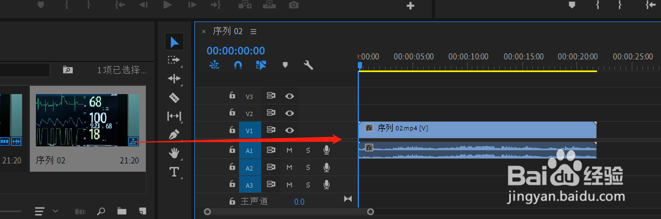This screenshot has height=219, width=661.
Task: Toggle sync lock on A3
Action: [x=271, y=184]
